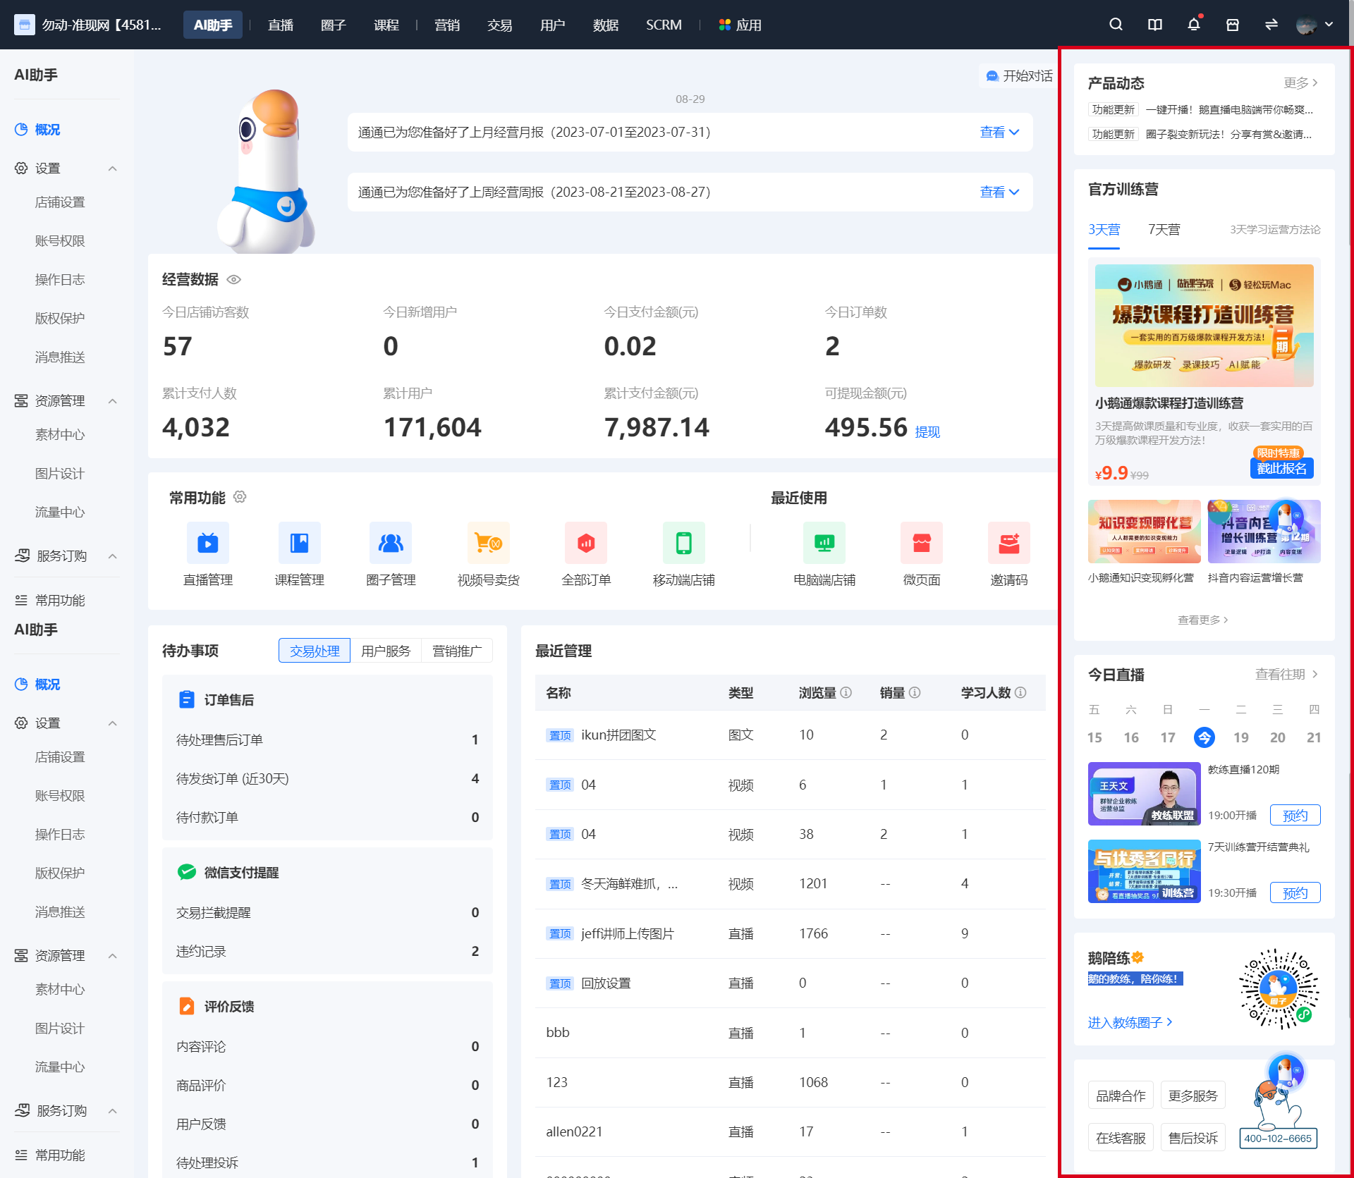Open the notification bell

(1193, 25)
